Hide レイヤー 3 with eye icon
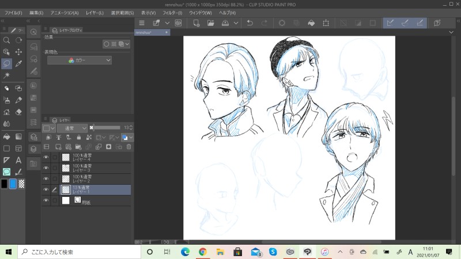Image resolution: width=461 pixels, height=259 pixels. click(46, 168)
